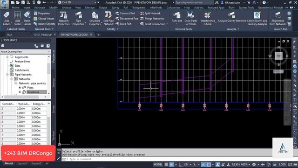Click the Plot printer icon
298x168 pixels.
[39, 2]
